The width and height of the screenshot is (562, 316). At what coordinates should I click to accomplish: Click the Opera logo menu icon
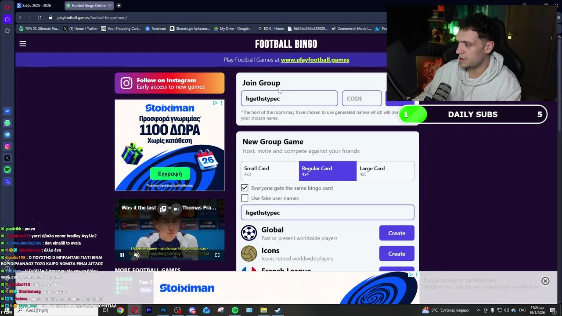[7, 7]
